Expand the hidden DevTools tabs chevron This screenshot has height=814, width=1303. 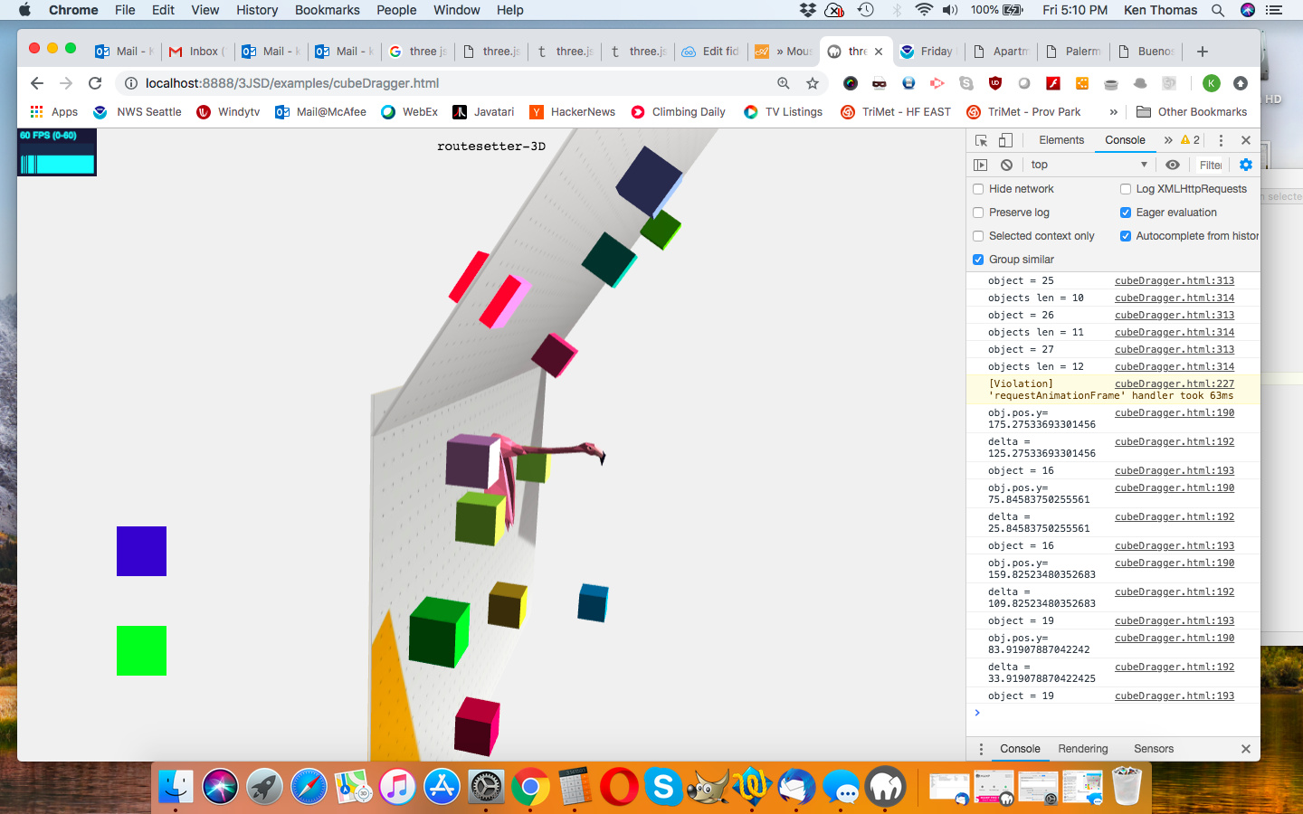pyautogui.click(x=1167, y=140)
